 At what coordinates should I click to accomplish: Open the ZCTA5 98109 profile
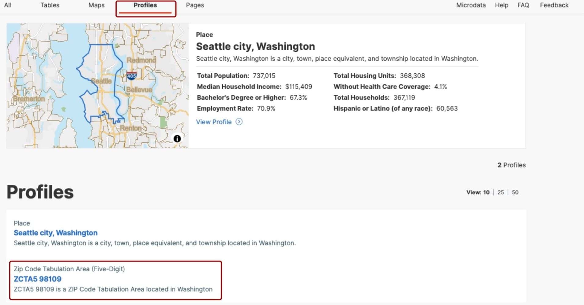tap(38, 279)
